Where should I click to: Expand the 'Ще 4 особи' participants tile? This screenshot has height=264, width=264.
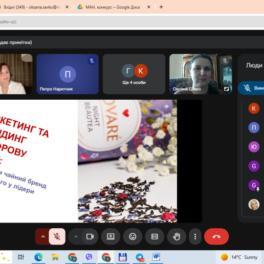click(x=134, y=74)
